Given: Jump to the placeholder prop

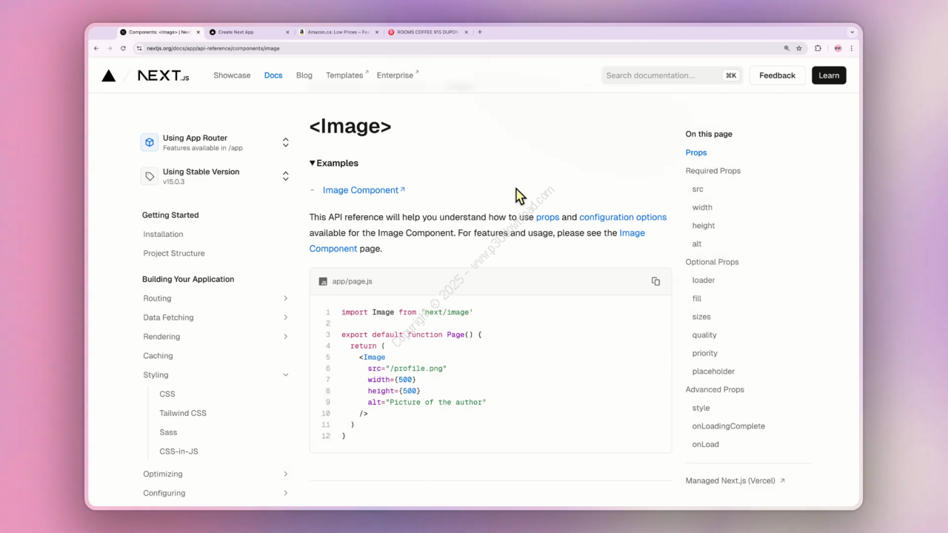Looking at the screenshot, I should (714, 372).
